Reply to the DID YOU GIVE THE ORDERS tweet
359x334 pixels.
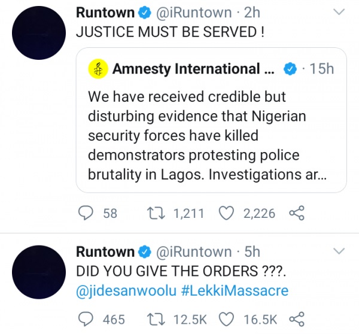87,318
